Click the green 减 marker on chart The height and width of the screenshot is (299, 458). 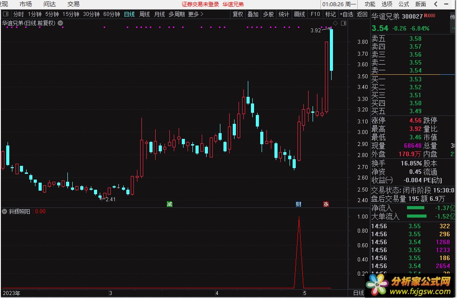169,204
